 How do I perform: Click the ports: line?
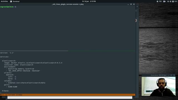tap(7, 85)
